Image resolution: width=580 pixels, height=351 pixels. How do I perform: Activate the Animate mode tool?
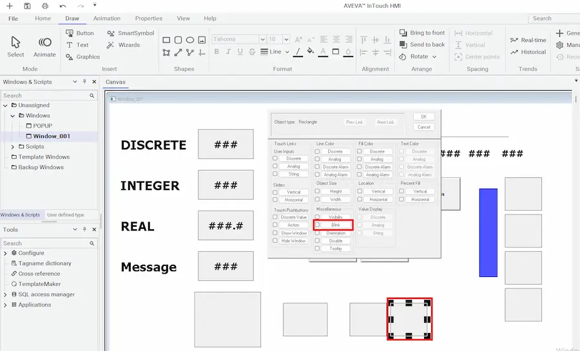44,46
